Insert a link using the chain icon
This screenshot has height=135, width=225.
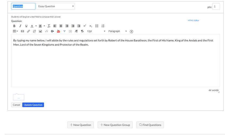tap(29, 31)
